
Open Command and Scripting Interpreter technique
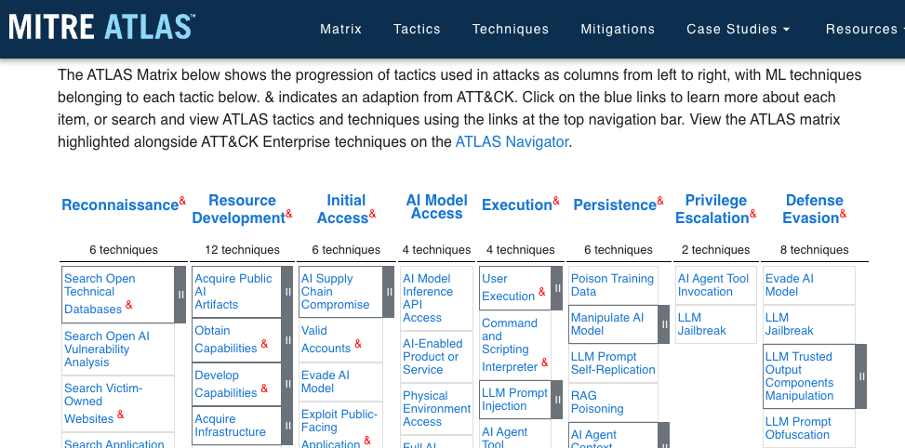coord(510,345)
